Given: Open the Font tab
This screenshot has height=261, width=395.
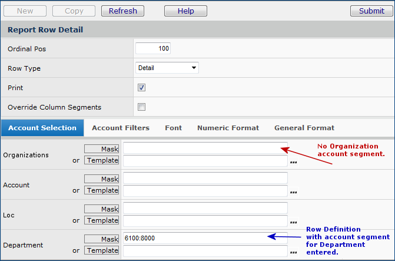Looking at the screenshot, I should tap(173, 128).
